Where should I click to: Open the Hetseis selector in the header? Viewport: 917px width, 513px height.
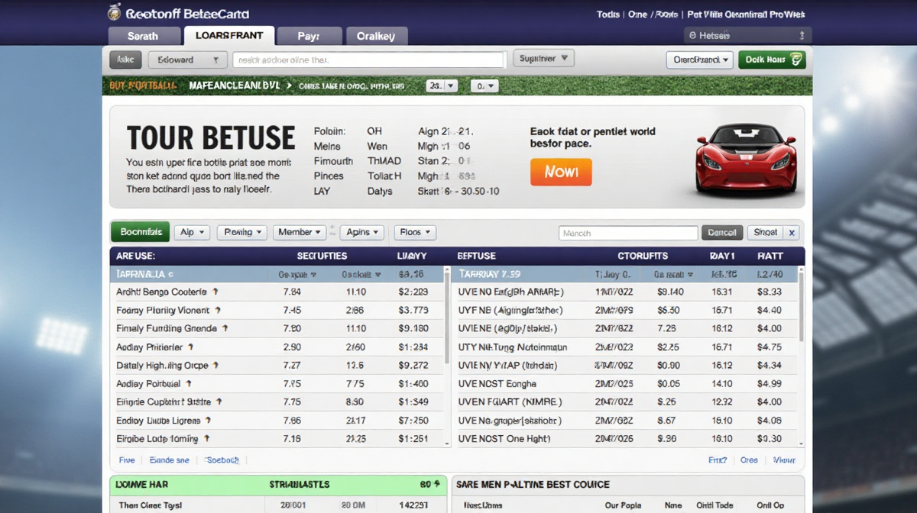tap(747, 36)
